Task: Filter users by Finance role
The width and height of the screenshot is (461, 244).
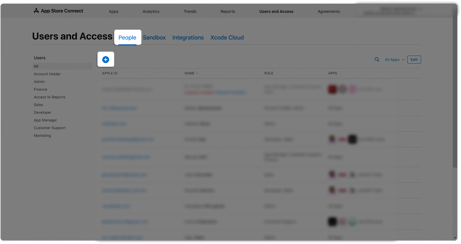Action: 41,89
